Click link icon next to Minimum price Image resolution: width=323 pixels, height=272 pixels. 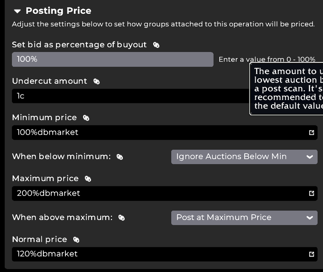point(86,118)
